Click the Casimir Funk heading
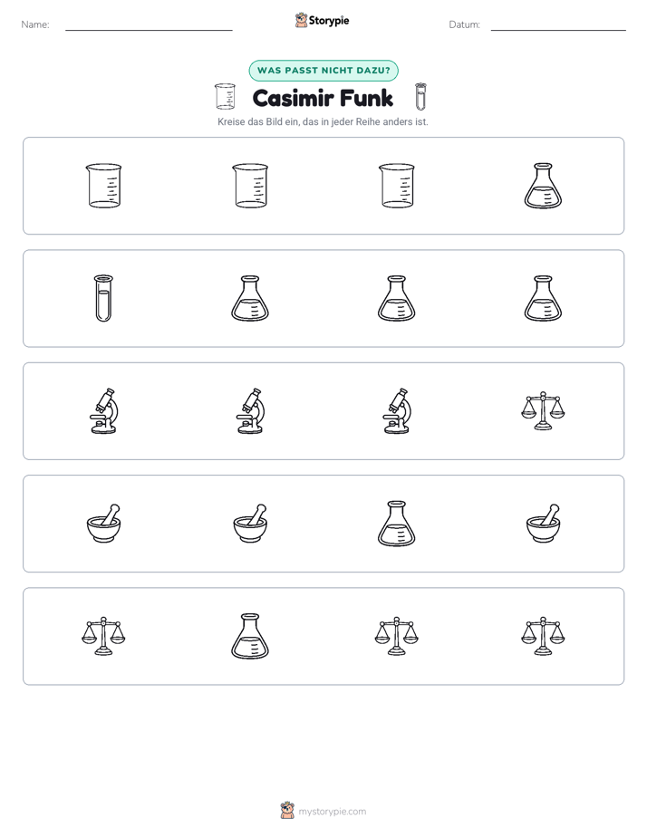 tap(323, 98)
